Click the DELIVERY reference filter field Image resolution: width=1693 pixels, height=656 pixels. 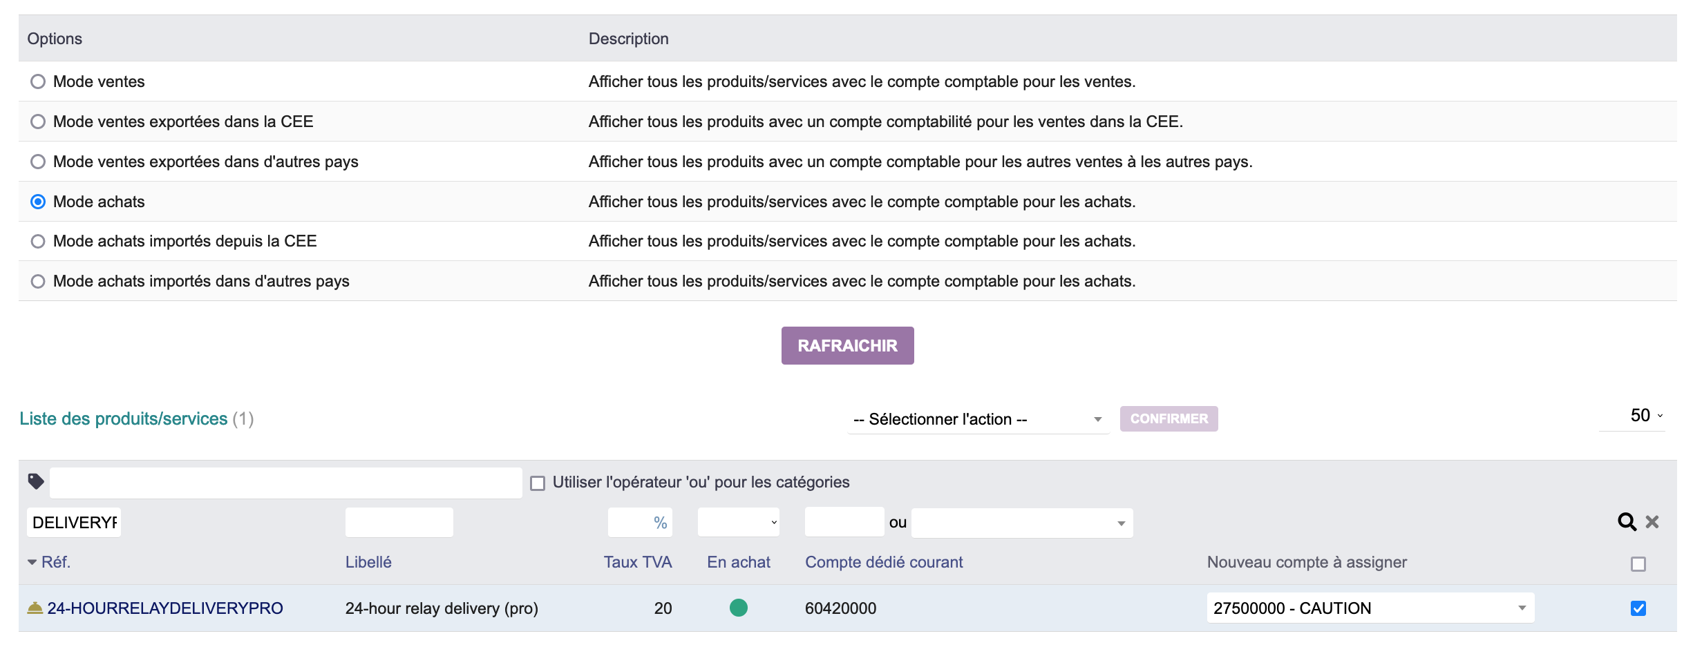(x=74, y=522)
